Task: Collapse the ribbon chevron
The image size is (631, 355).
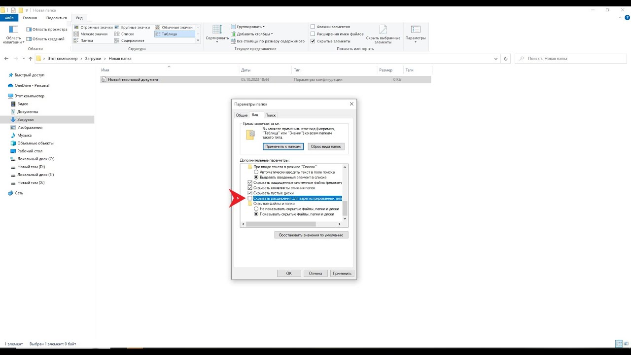Action: pos(620,18)
